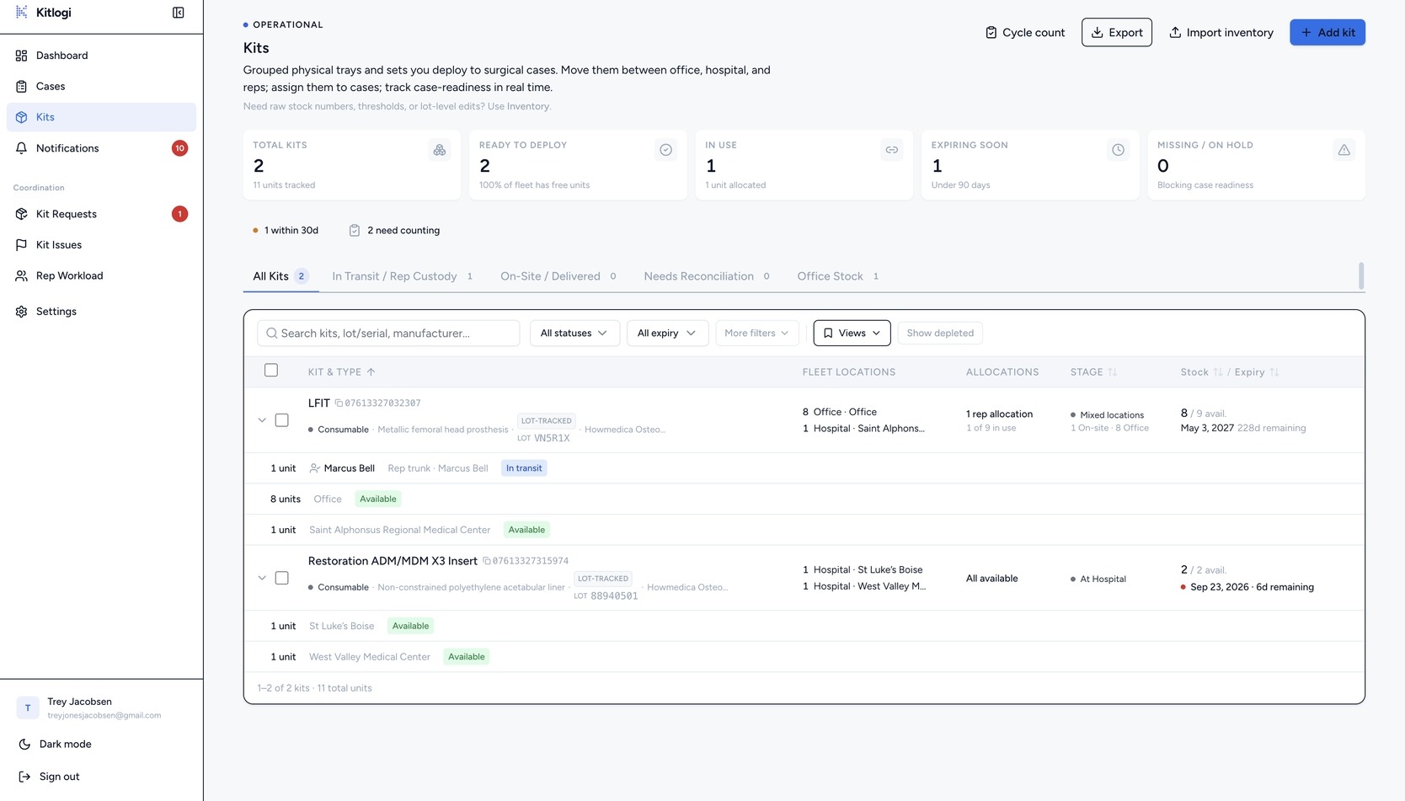The height and width of the screenshot is (801, 1405).
Task: Click the Add kit button
Action: pos(1328,33)
